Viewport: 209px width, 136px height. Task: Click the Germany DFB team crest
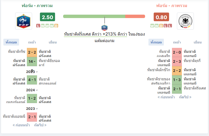tap(185, 21)
